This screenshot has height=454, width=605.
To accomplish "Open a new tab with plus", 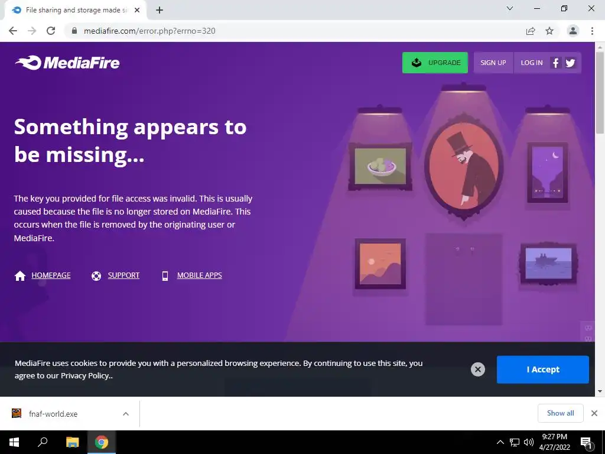I will coord(160,10).
